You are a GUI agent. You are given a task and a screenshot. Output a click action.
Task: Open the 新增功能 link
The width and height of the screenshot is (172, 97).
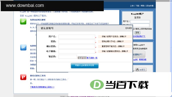click(142, 59)
